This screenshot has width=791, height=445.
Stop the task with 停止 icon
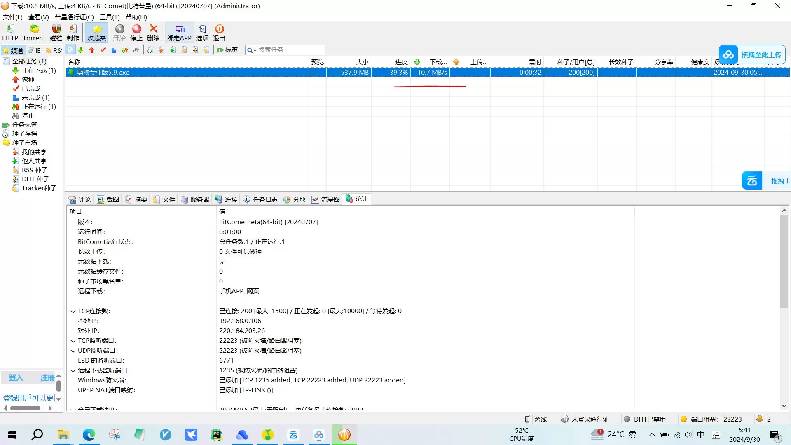[136, 33]
